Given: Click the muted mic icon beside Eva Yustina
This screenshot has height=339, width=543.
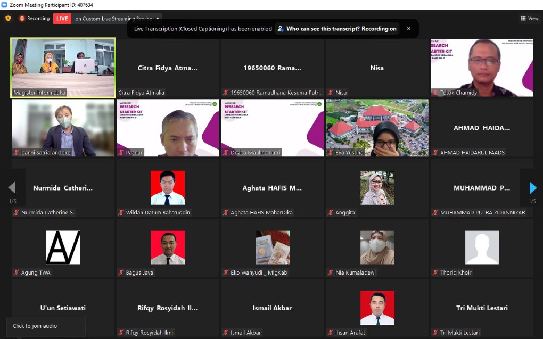Looking at the screenshot, I should coord(331,153).
